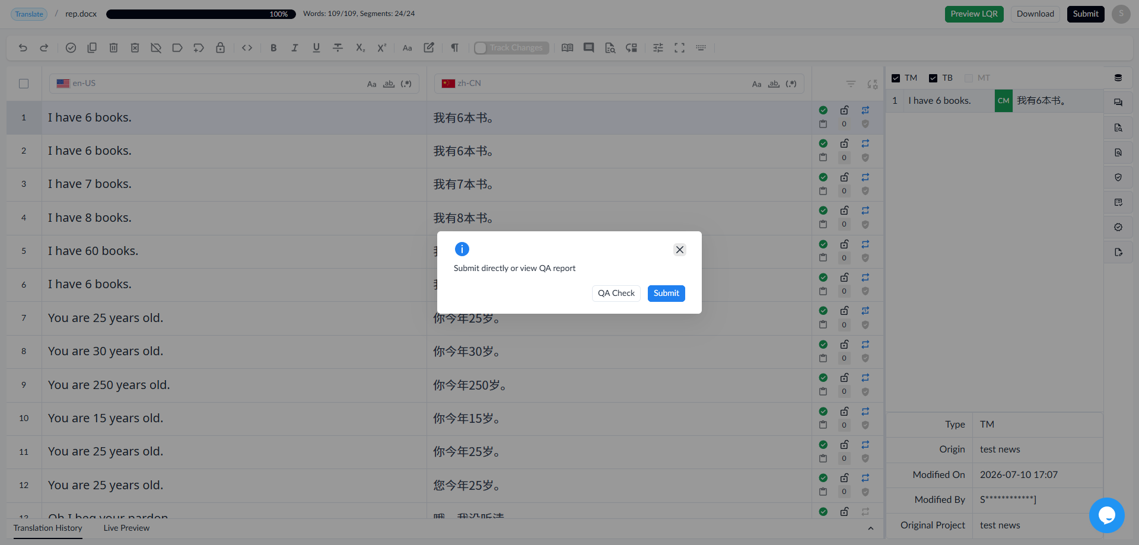Close the submit confirmation dialog
Screen dimensions: 1139x545
(680, 250)
